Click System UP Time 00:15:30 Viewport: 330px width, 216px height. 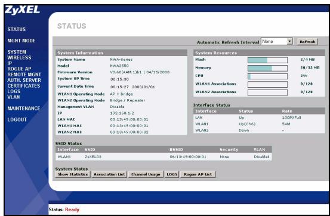[119, 79]
